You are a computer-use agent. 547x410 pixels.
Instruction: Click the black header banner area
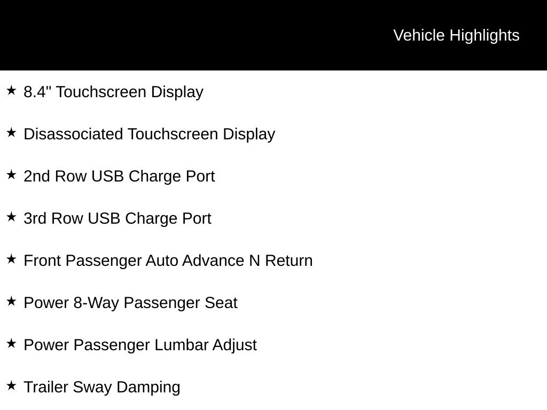(x=273, y=35)
